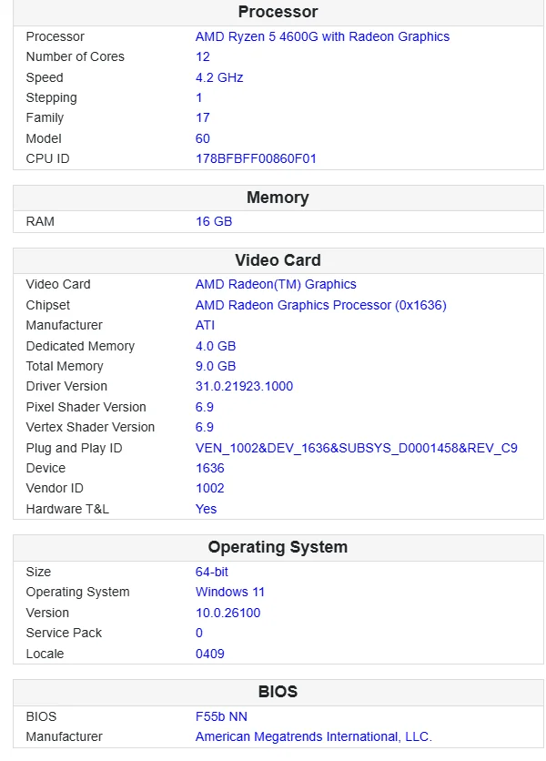The height and width of the screenshot is (761, 546).
Task: Click the processor name AMD Ryzen 5 4600G
Action: (x=322, y=37)
